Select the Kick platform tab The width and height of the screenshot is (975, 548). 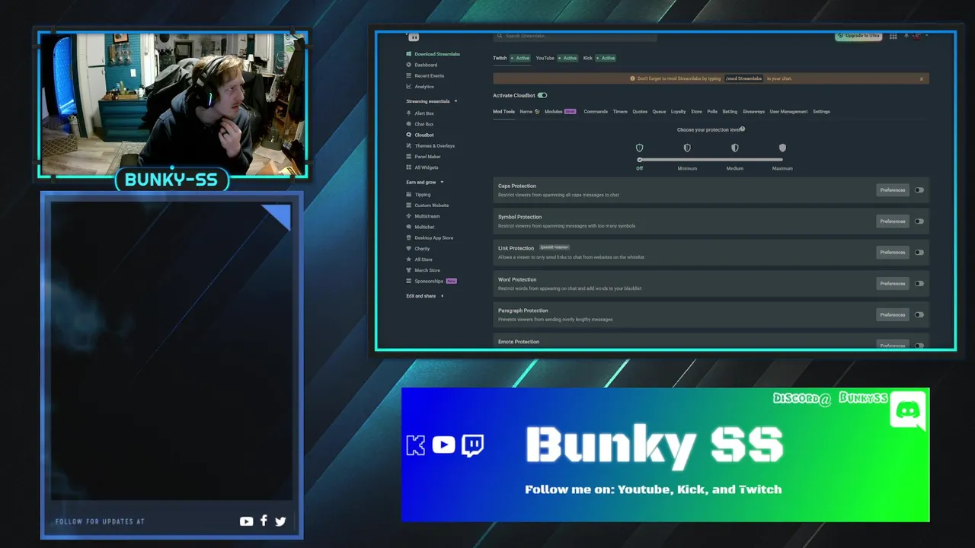tap(599, 58)
